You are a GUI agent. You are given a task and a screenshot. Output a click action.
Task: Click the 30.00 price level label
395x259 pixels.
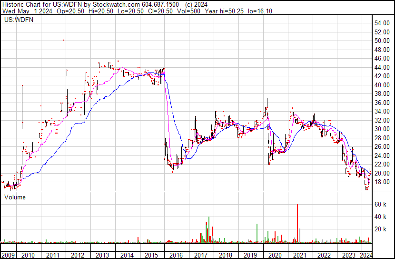382,129
